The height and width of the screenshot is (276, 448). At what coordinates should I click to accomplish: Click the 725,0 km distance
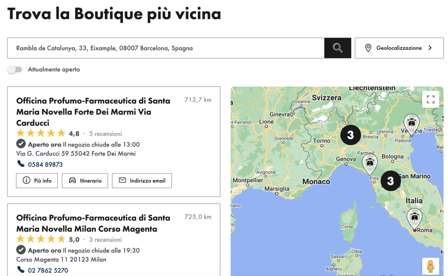pos(198,217)
